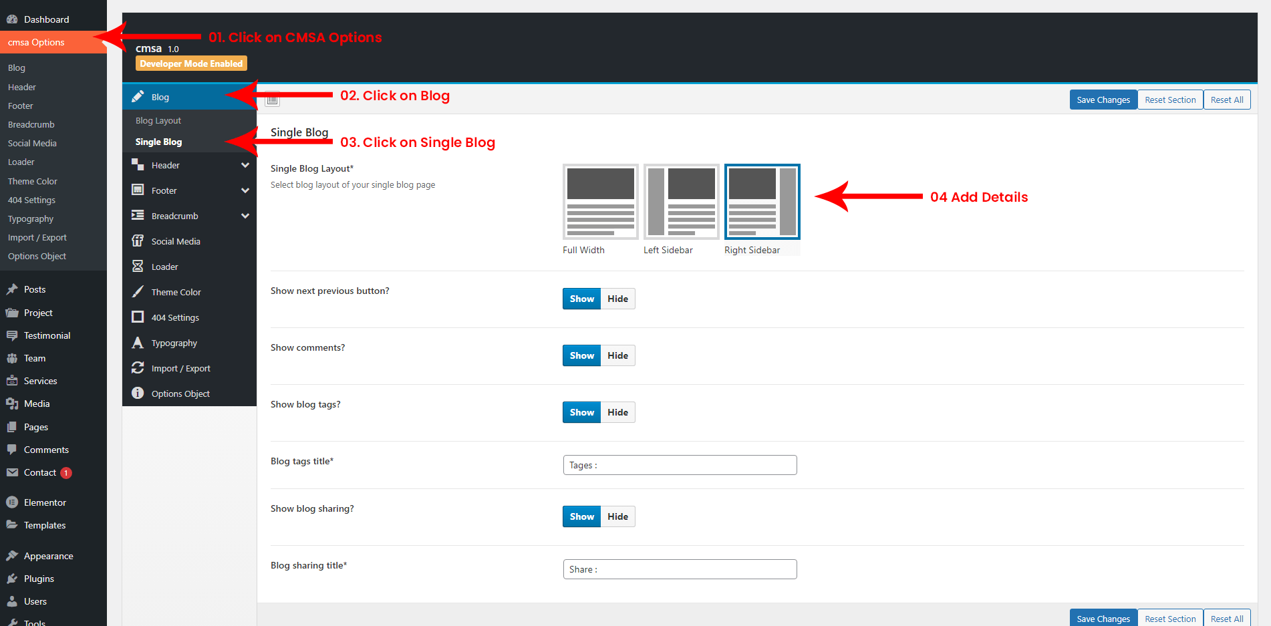Click the Social Media panel icon
Screen dimensions: 1271x626
[138, 241]
